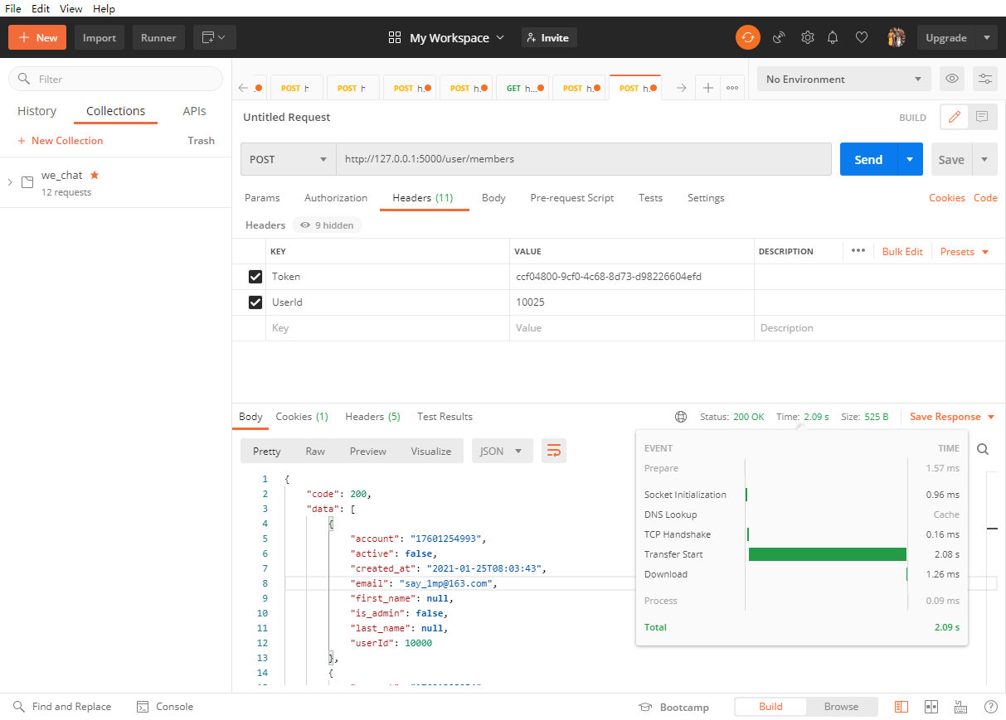Click the network globe icon by Status
Screen dimensions: 1006x720
pos(681,417)
